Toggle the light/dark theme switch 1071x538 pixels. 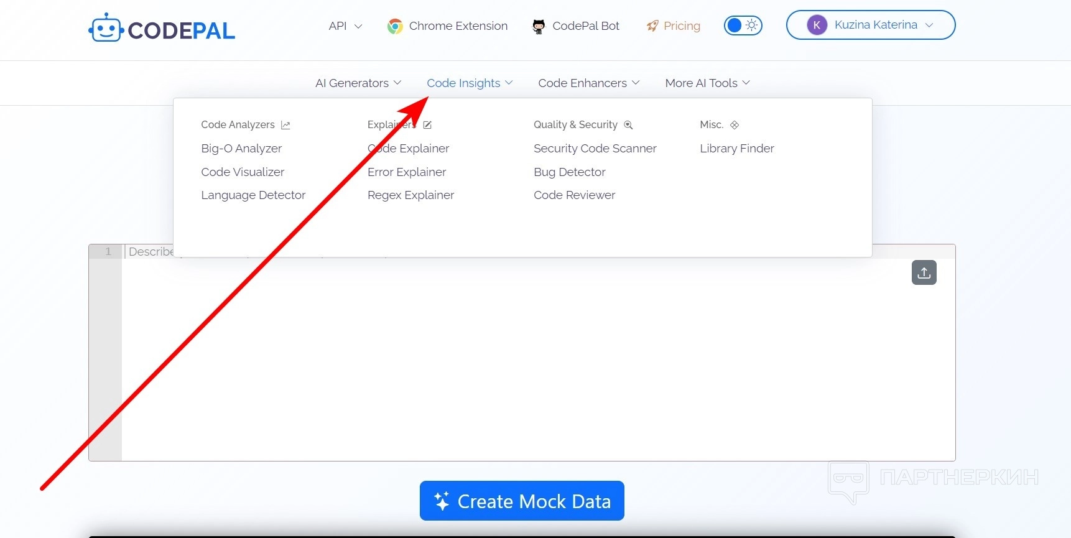click(x=743, y=26)
